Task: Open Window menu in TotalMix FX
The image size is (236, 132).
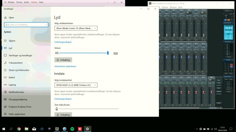Action: [x=173, y=7]
